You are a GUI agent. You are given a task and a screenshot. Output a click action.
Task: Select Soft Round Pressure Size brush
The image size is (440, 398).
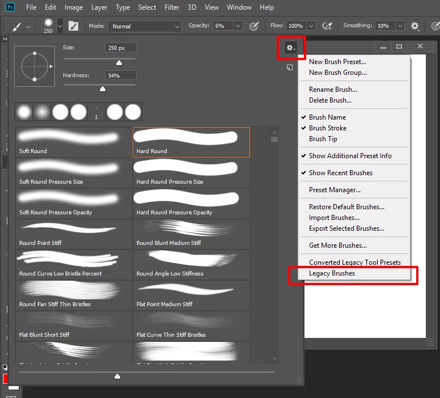tap(74, 173)
